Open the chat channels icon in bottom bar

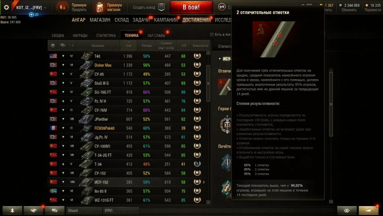click(54, 210)
